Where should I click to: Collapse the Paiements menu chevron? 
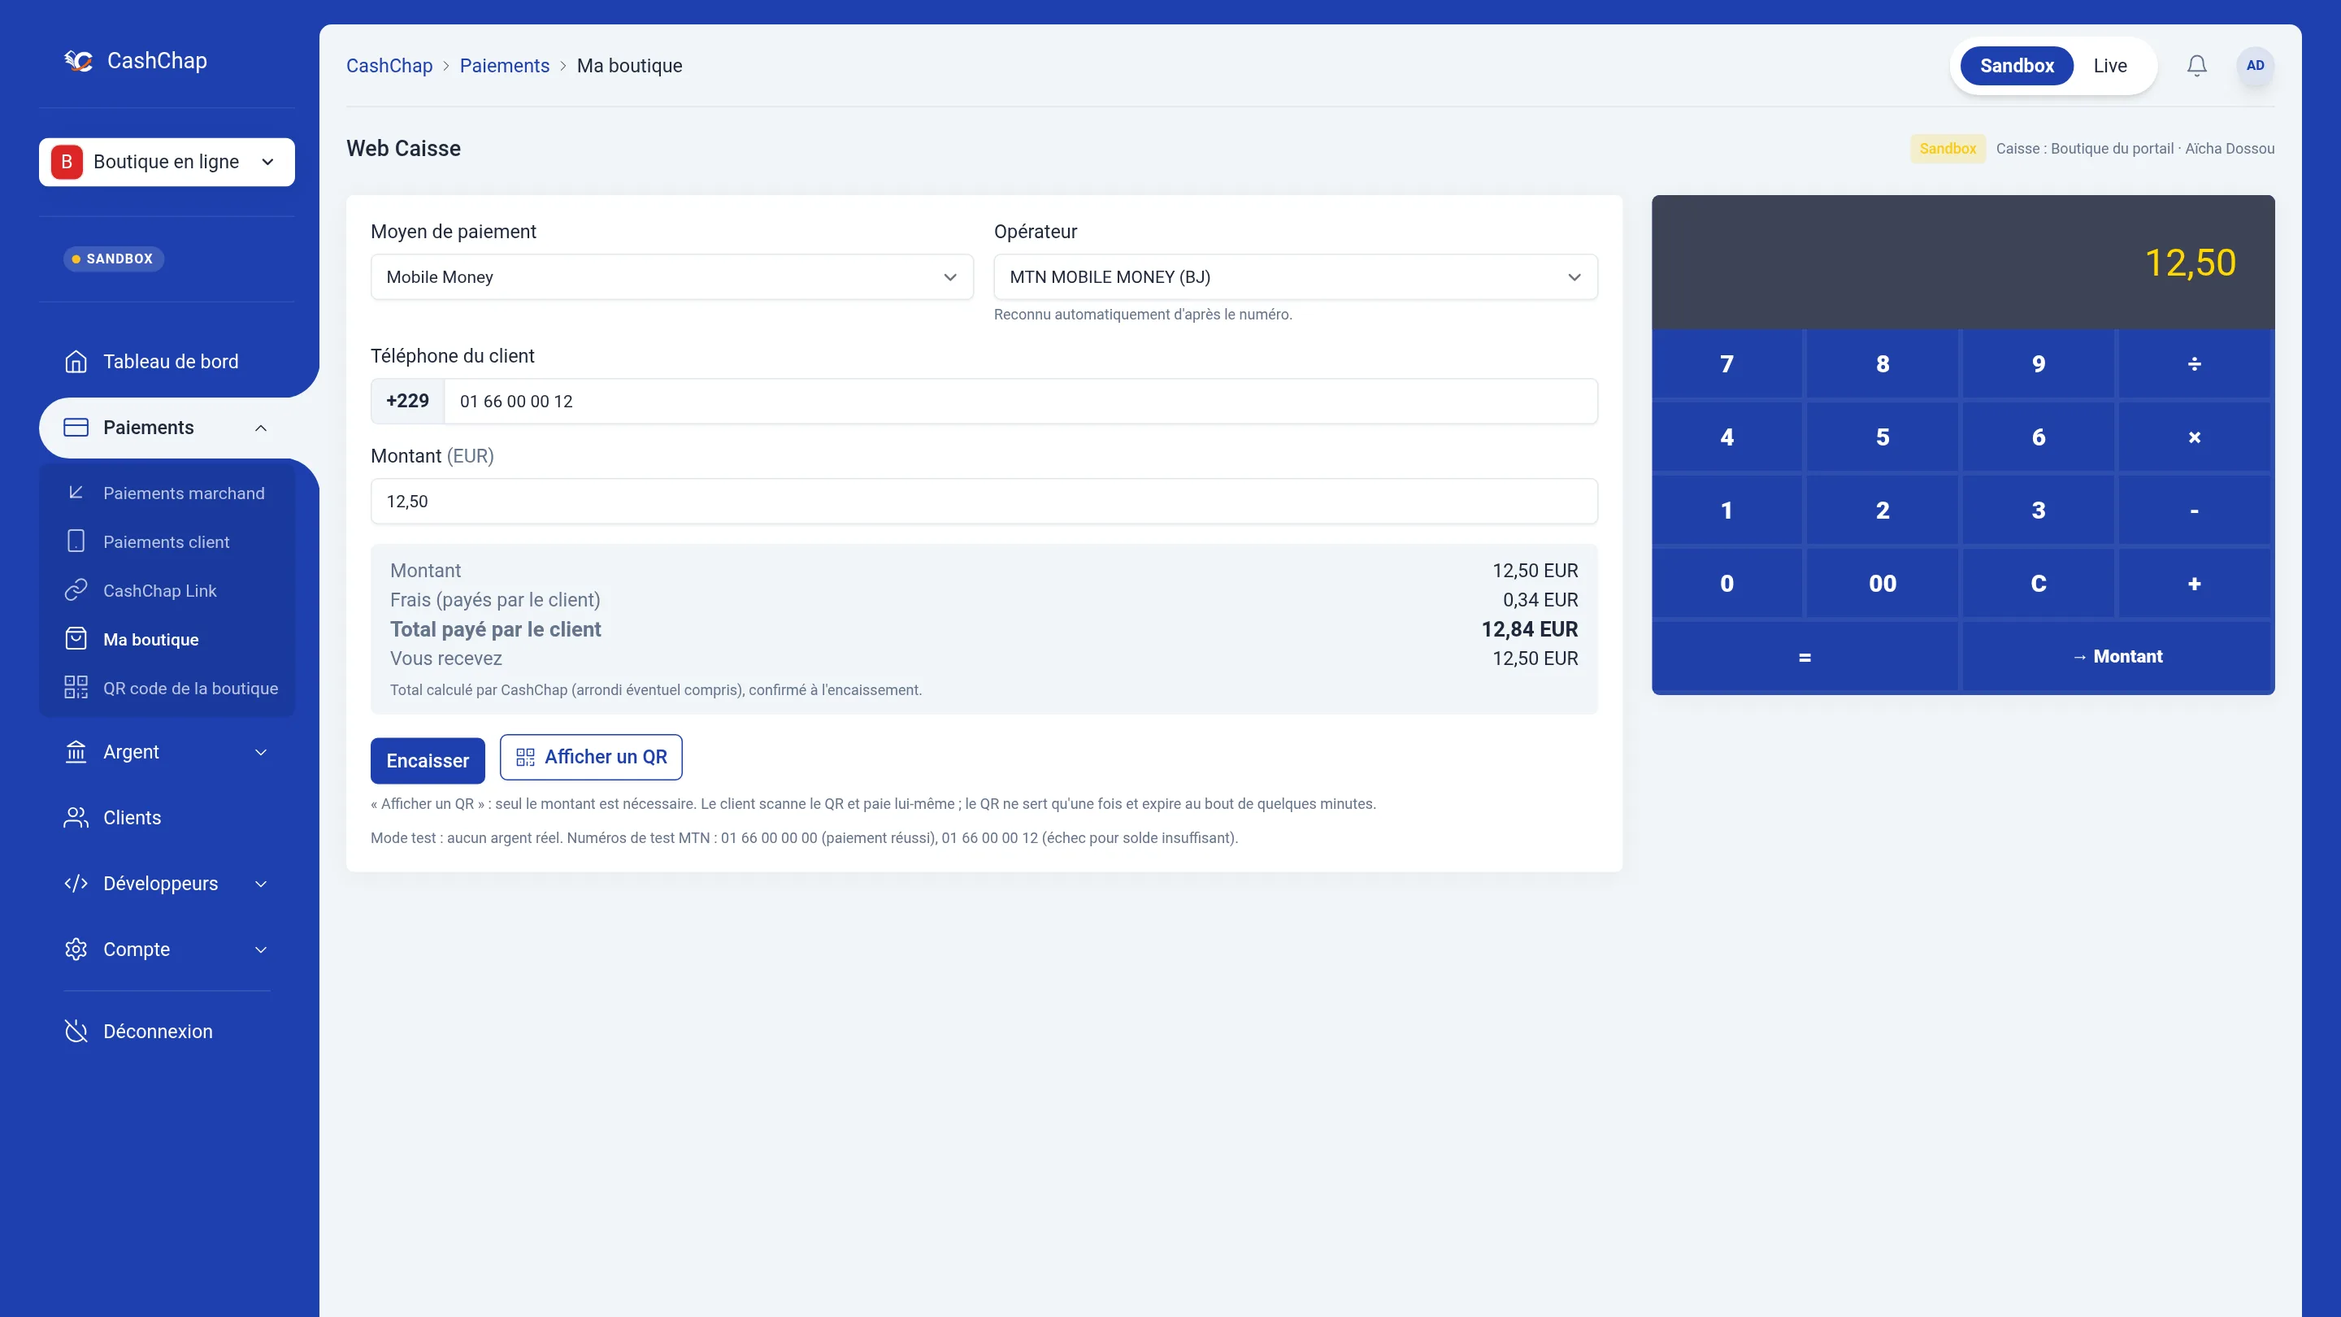(x=261, y=428)
